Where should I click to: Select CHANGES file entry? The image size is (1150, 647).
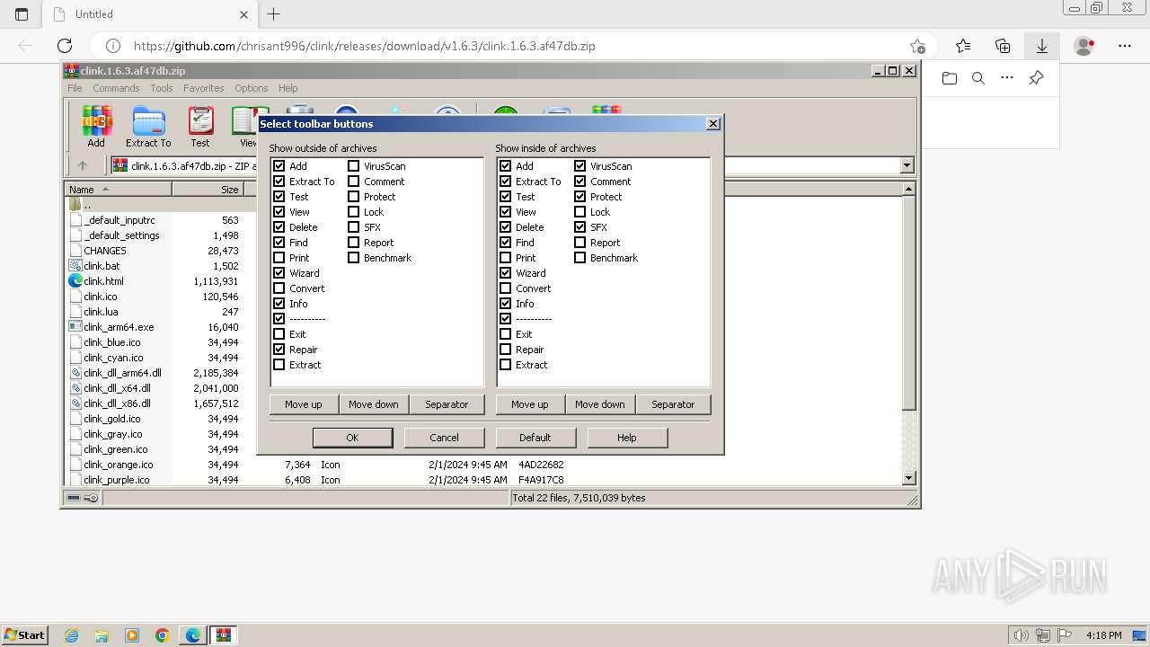pyautogui.click(x=105, y=251)
